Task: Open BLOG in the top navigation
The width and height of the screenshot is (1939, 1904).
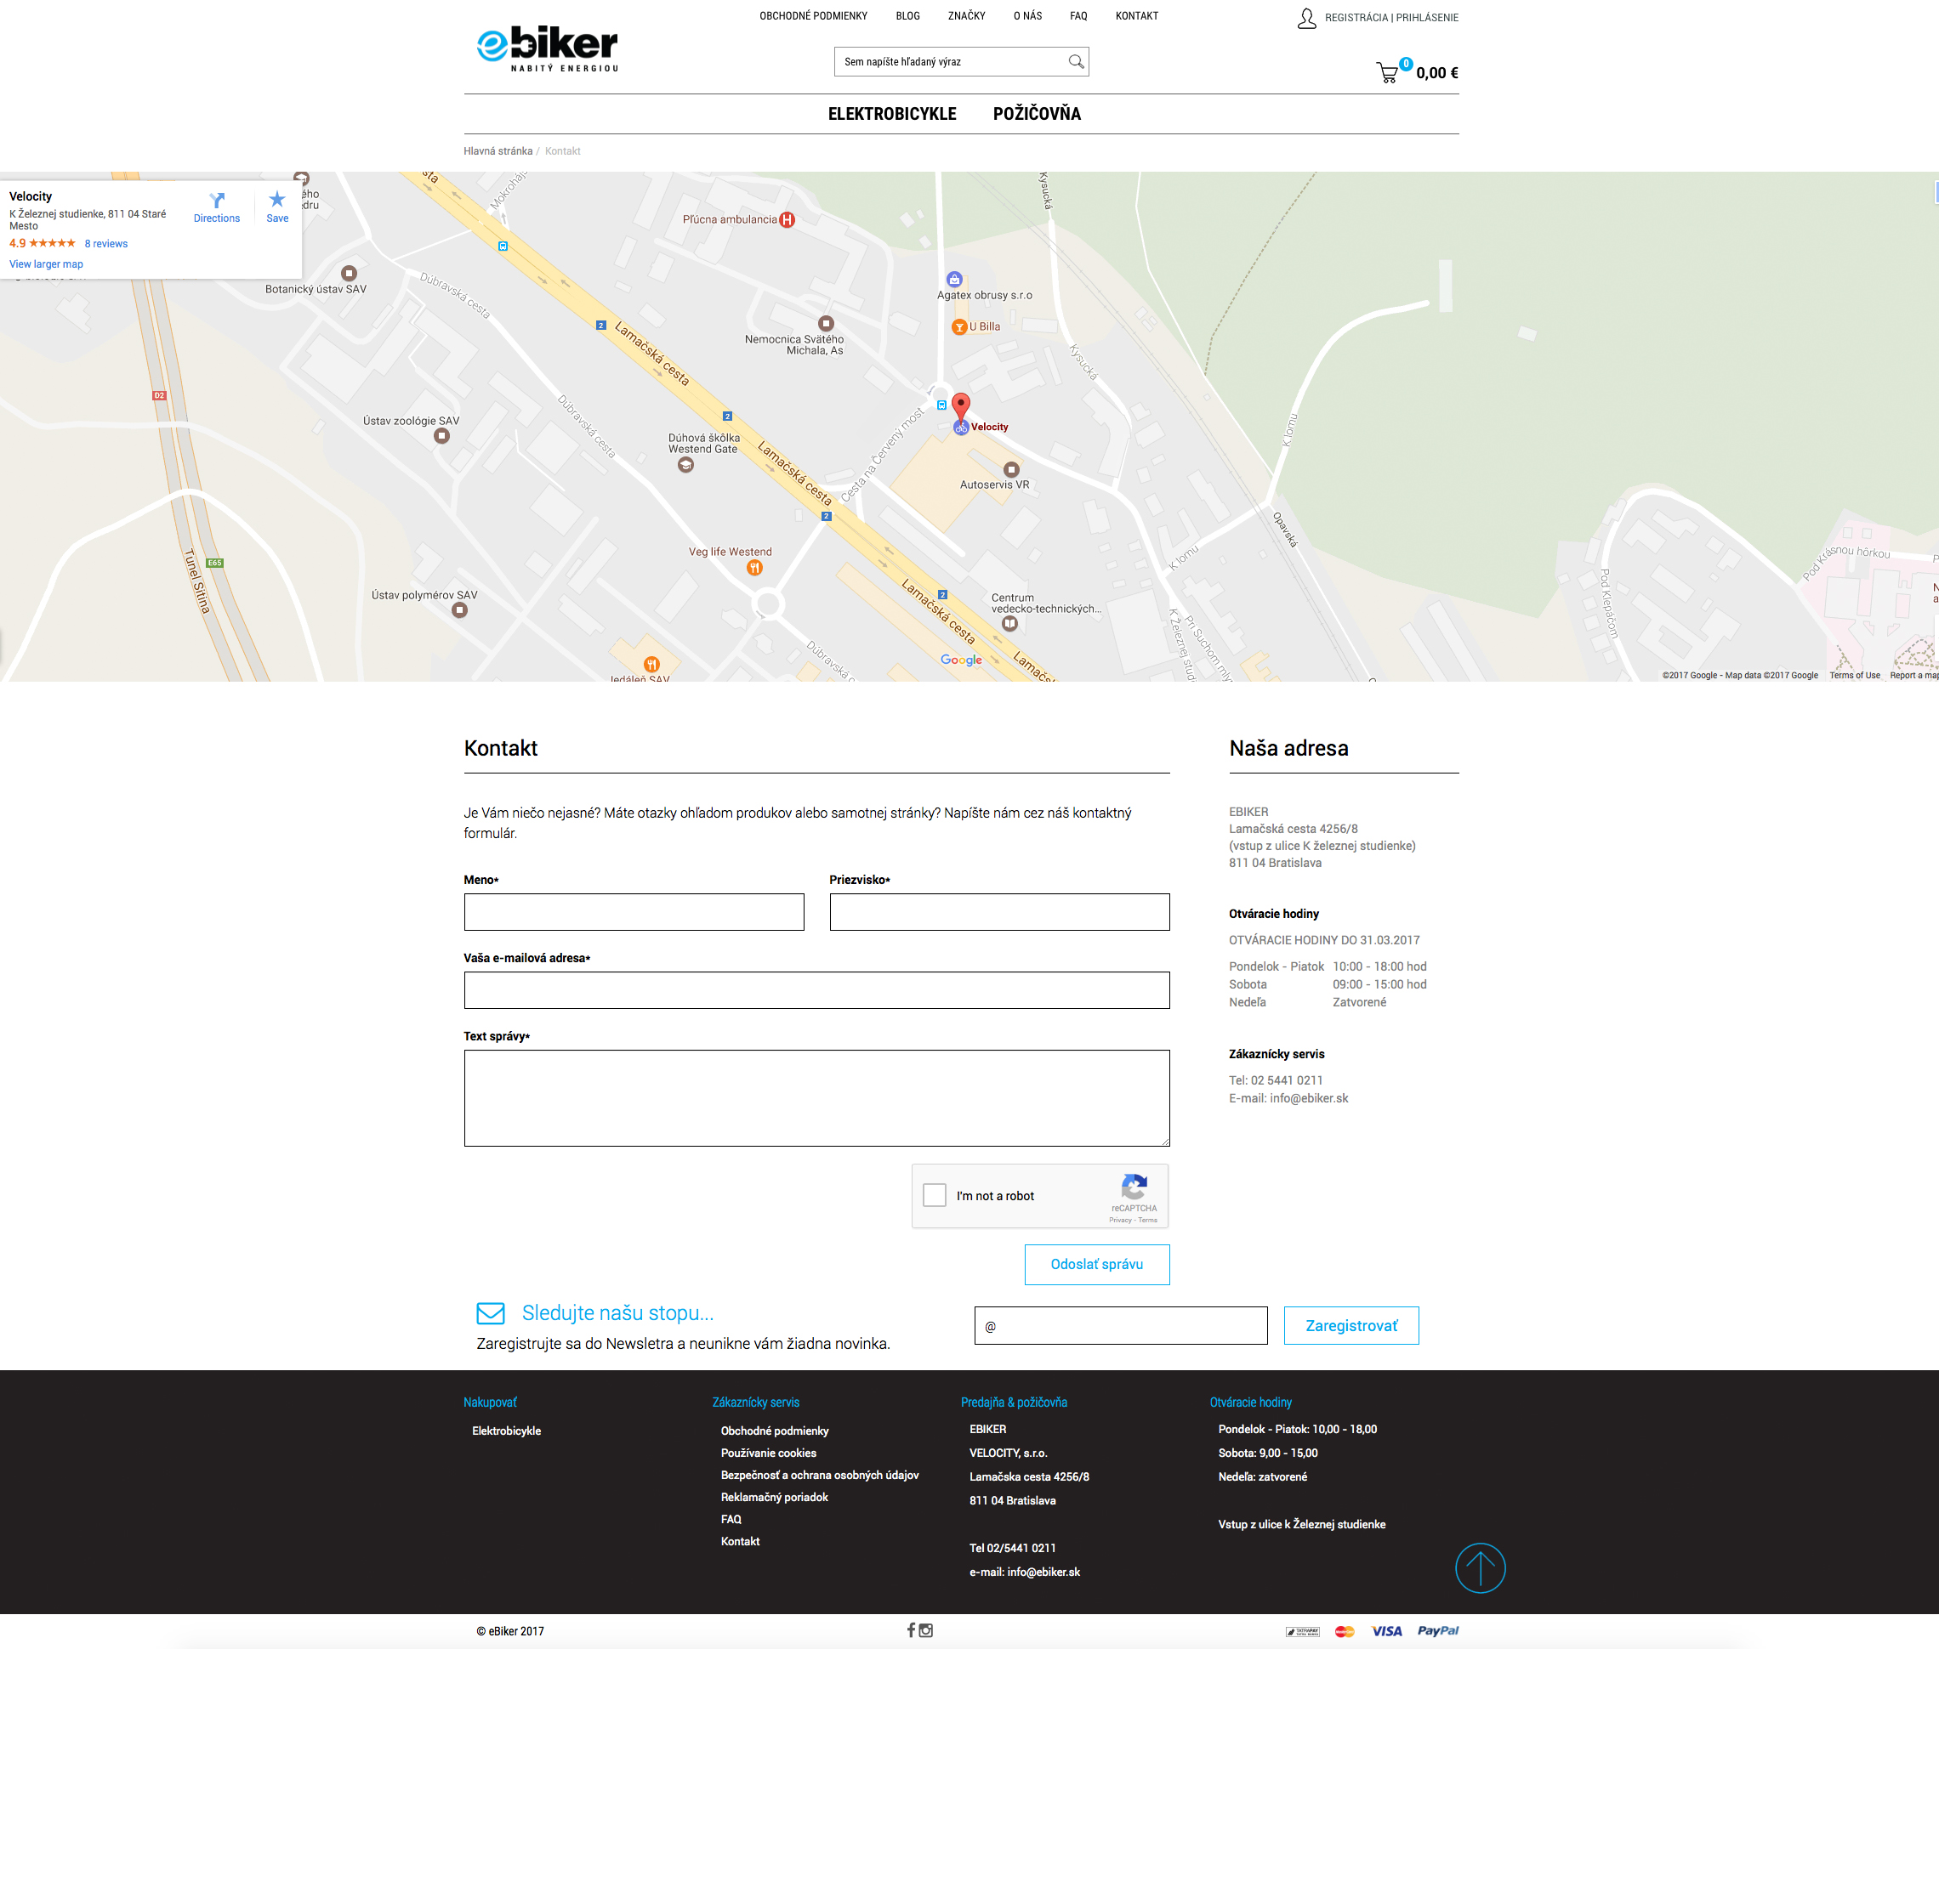Action: point(907,16)
